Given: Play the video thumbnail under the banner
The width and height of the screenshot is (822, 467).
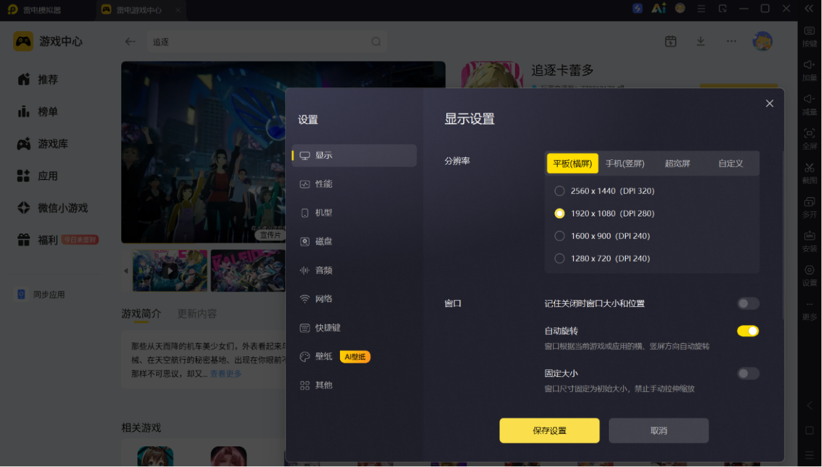Looking at the screenshot, I should pos(170,271).
